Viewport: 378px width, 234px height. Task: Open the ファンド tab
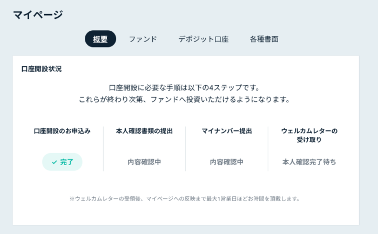(x=143, y=39)
